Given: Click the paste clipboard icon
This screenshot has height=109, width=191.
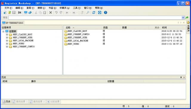Looking at the screenshot, I should click(x=45, y=12).
